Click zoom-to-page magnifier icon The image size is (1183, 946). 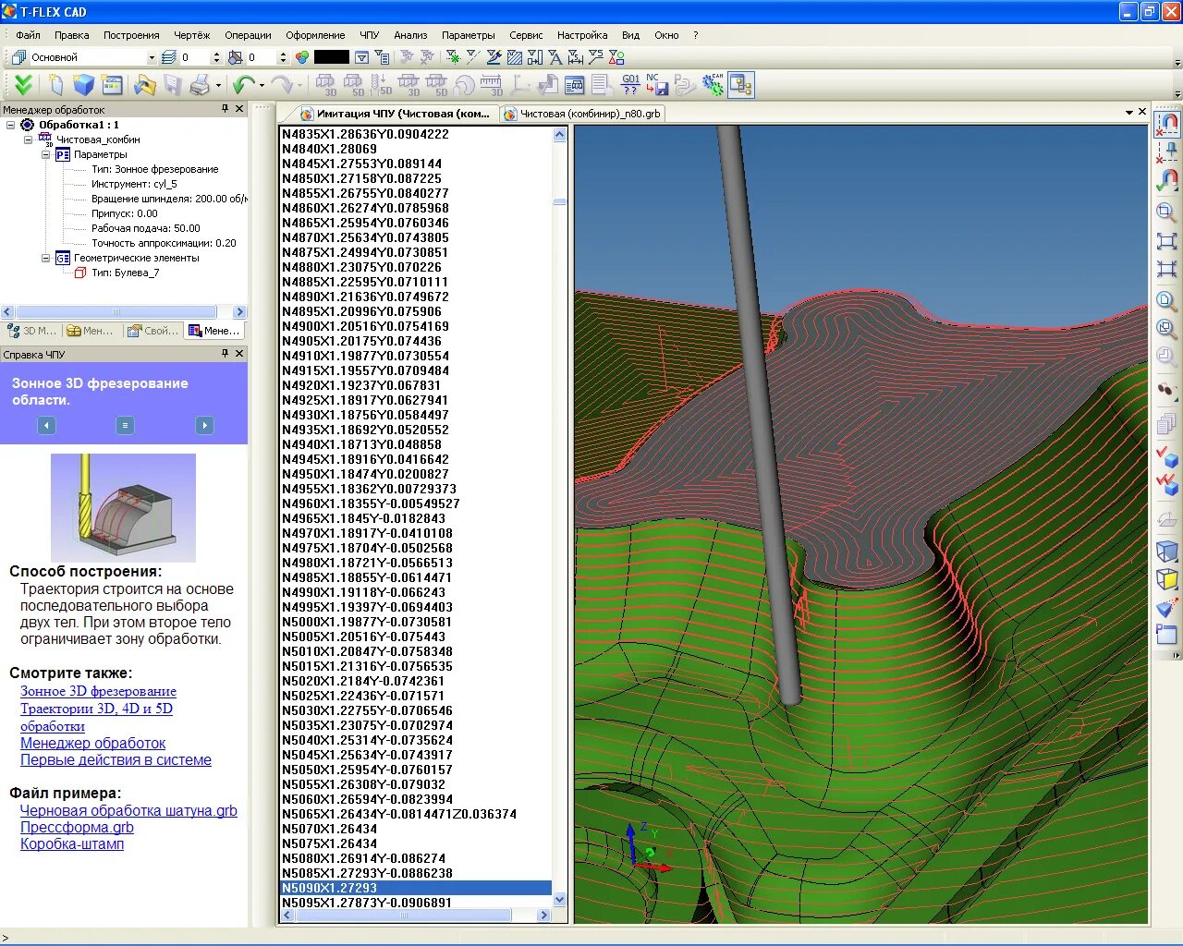[x=1167, y=302]
